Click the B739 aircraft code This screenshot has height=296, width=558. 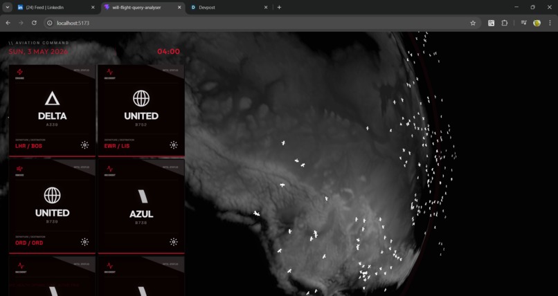(x=52, y=221)
